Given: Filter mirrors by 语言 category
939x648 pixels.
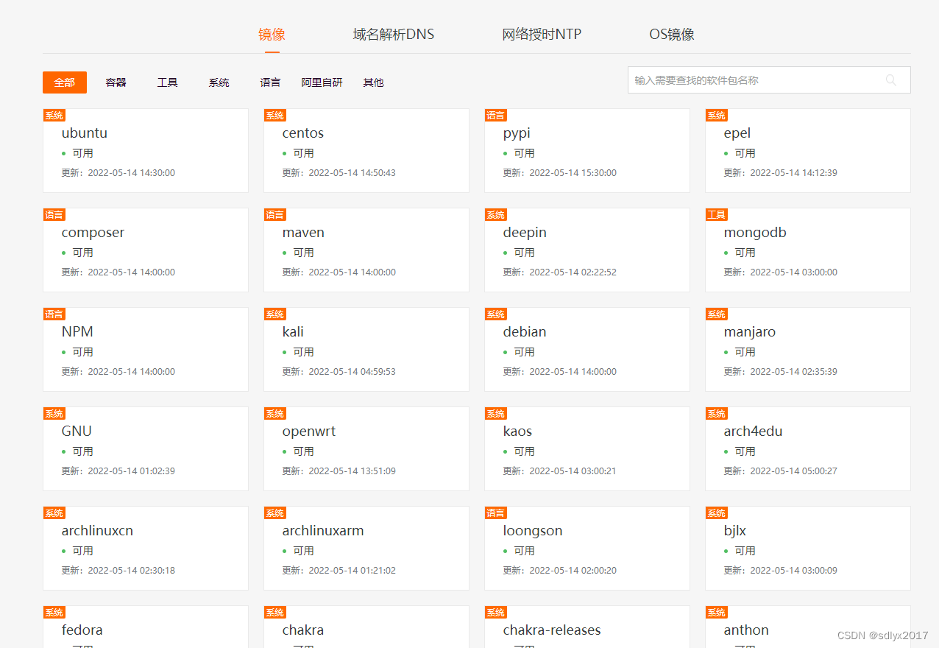Looking at the screenshot, I should pos(271,82).
